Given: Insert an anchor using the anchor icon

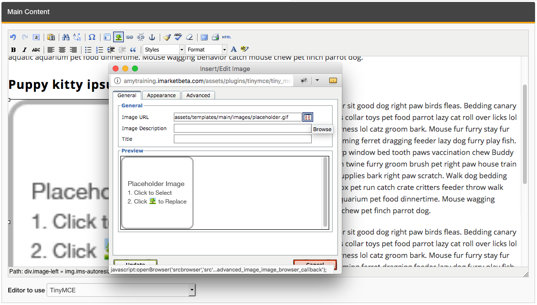Looking at the screenshot, I should (x=151, y=37).
